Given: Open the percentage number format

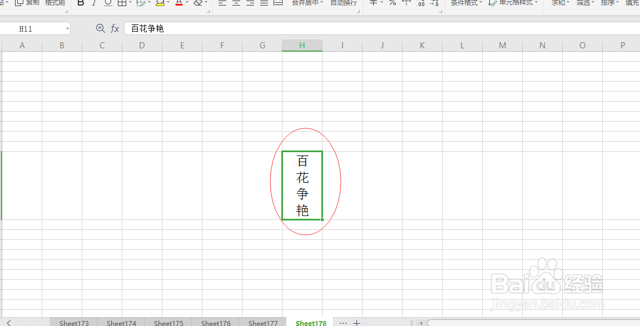Looking at the screenshot, I should click(x=392, y=3).
